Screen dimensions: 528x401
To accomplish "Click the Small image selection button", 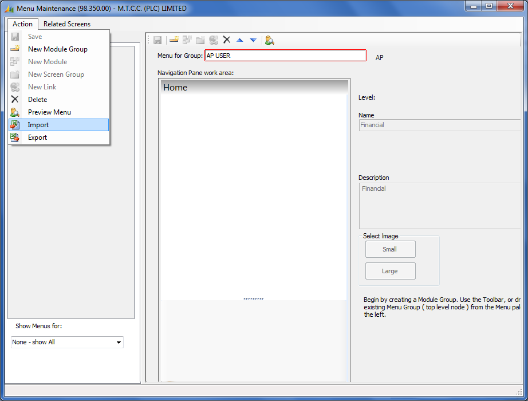I will (x=390, y=249).
